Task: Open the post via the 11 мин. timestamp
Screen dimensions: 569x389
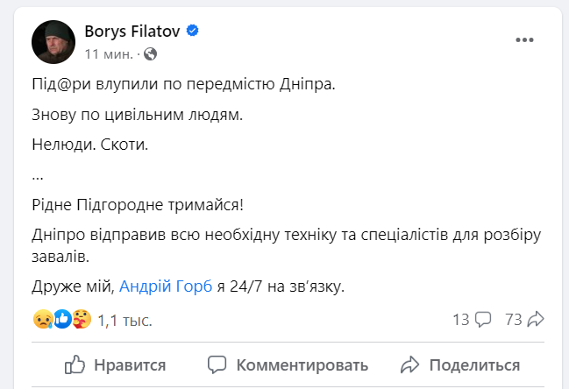Action: click(x=109, y=53)
